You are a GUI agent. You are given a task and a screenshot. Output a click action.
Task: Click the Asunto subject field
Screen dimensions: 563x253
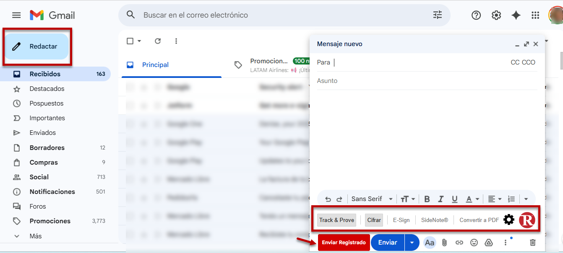[x=427, y=81]
